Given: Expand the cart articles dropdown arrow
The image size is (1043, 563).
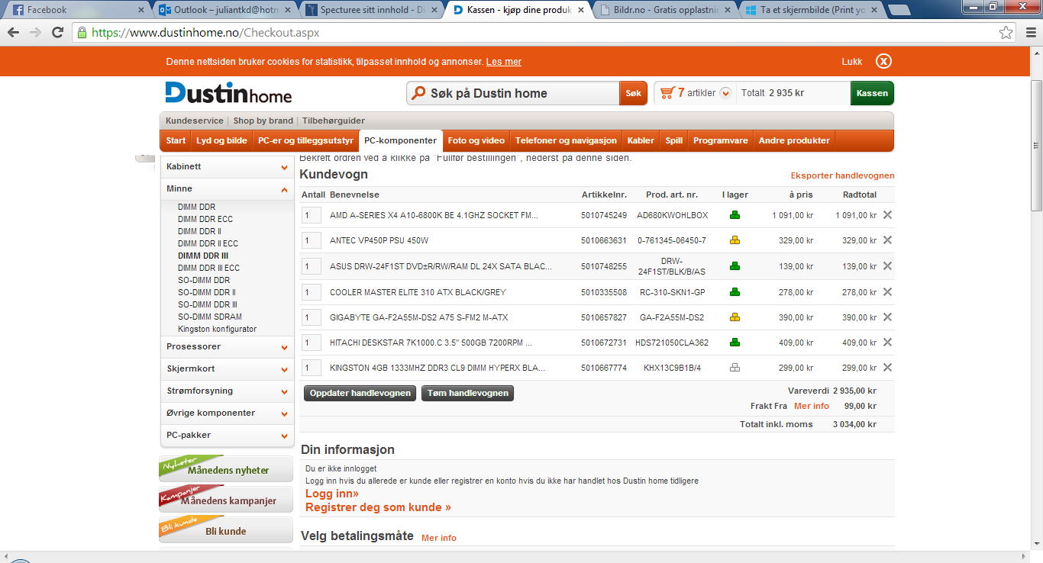Looking at the screenshot, I should pos(725,93).
